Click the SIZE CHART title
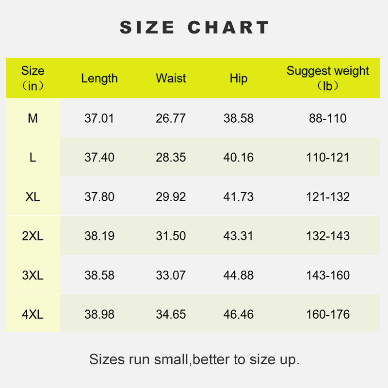Screen dimensions: 388x388 coord(194,28)
